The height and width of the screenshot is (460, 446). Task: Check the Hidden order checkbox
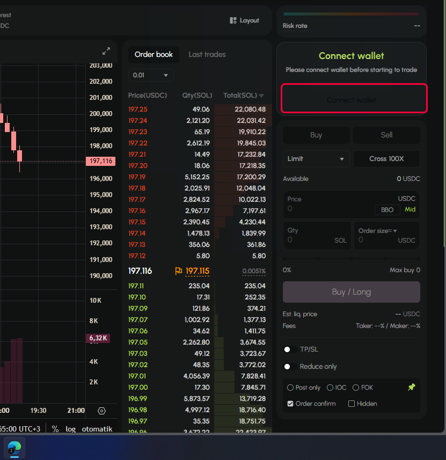click(351, 404)
